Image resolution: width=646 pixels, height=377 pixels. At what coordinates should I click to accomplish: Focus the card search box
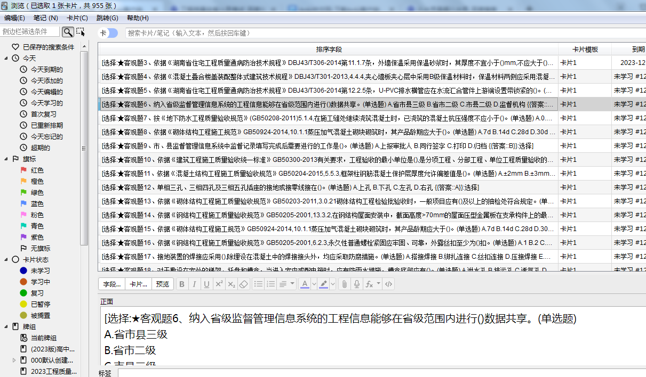(x=385, y=33)
